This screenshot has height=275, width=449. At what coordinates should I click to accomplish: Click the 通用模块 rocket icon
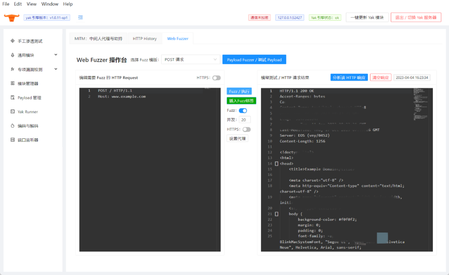[x=12, y=55]
